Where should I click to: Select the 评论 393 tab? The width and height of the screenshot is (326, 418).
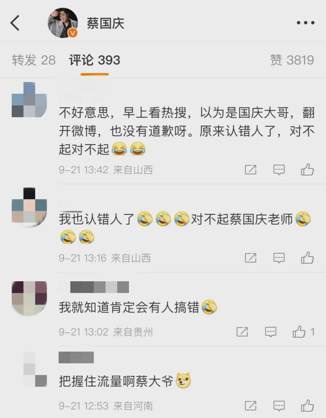(94, 60)
